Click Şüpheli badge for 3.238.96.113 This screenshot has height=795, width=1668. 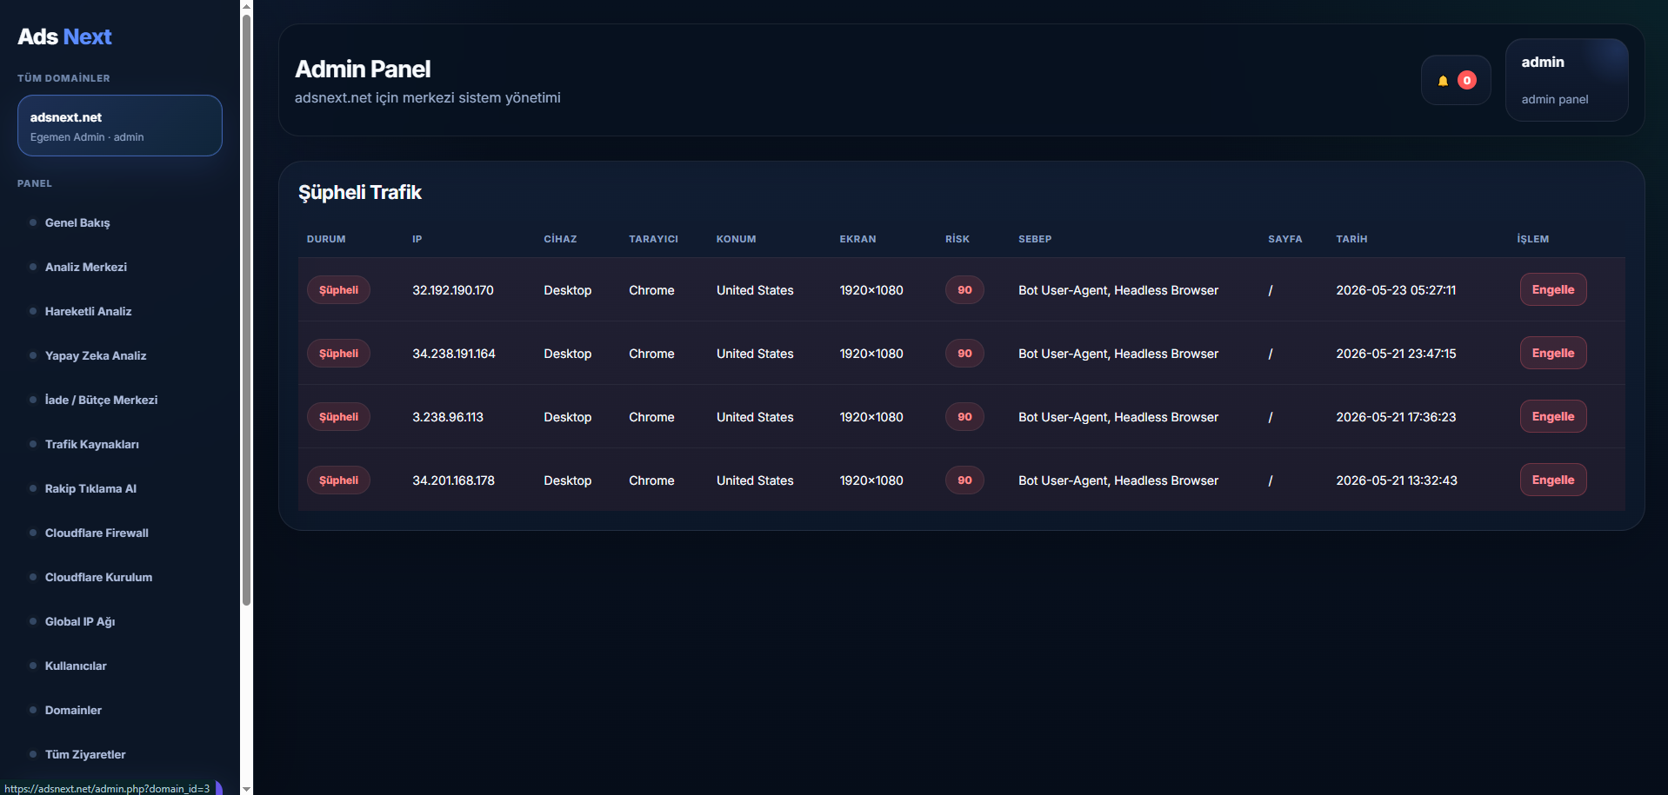click(338, 416)
